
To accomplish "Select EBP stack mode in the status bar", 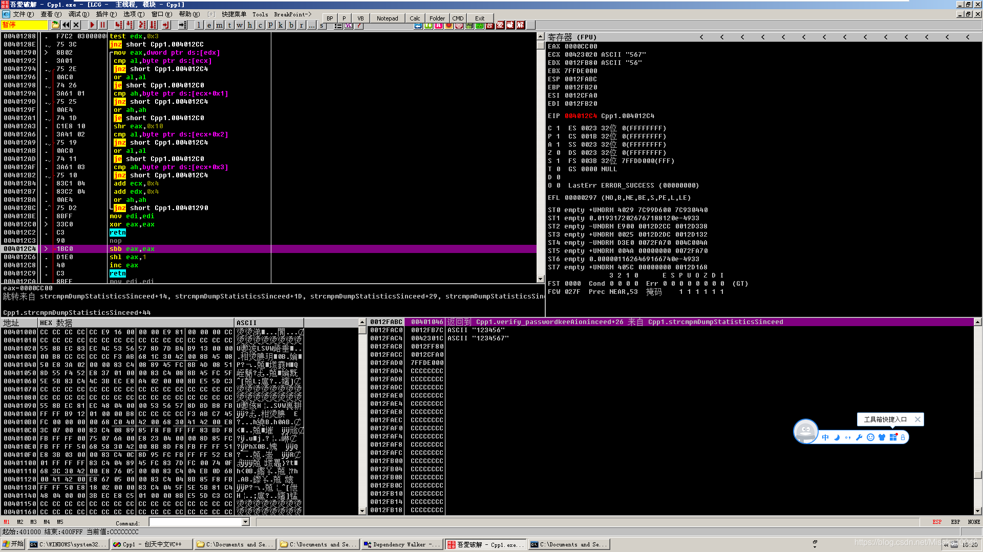I will coord(955,522).
